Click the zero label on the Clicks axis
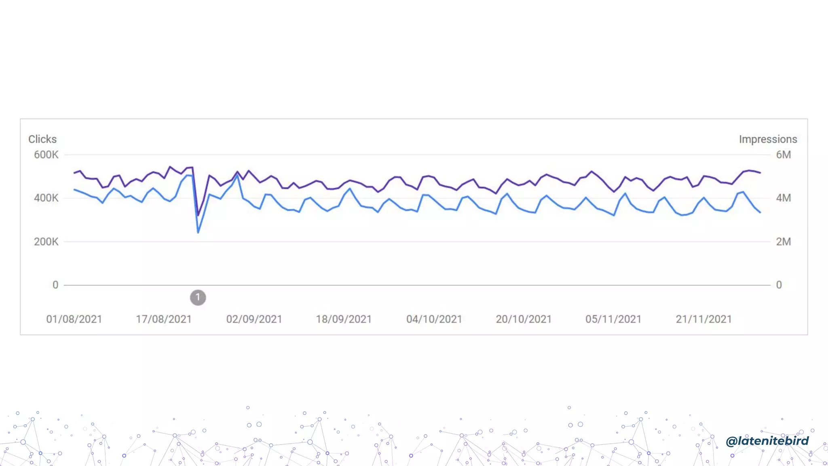 [x=55, y=285]
